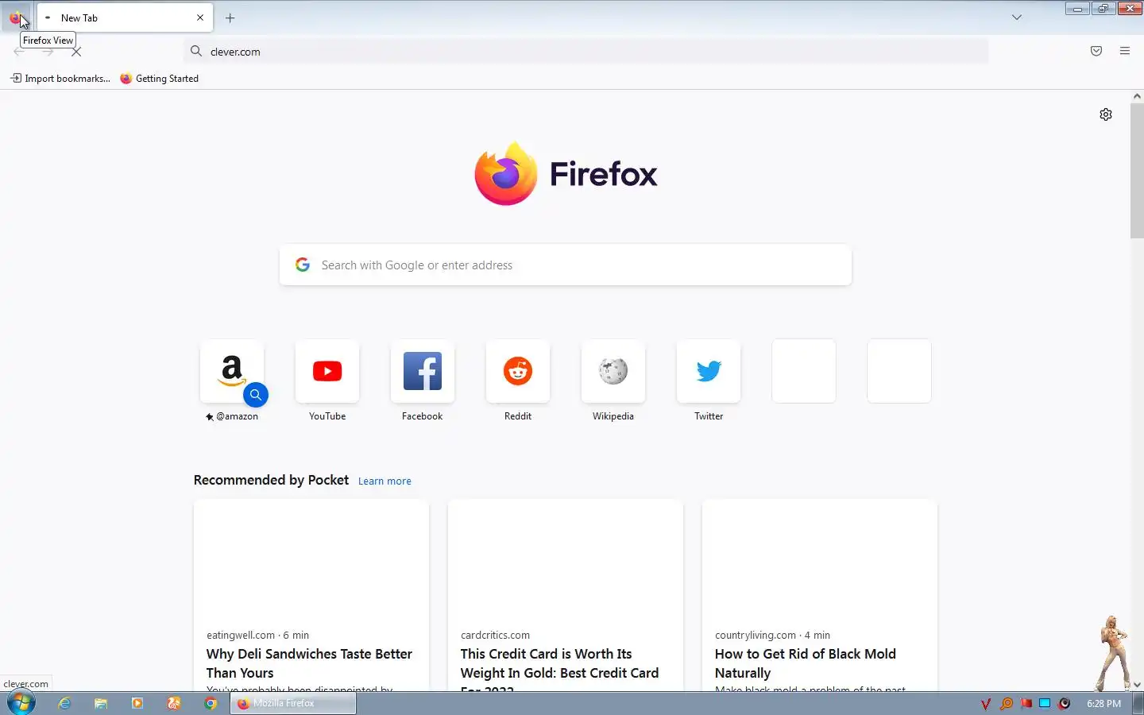
Task: Open the Facebook shortcut tile
Action: coord(423,371)
